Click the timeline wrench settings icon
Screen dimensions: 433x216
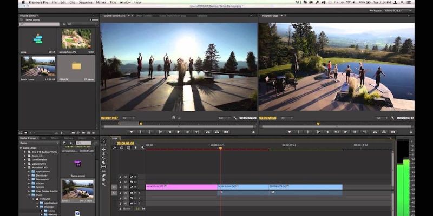[x=142, y=147]
